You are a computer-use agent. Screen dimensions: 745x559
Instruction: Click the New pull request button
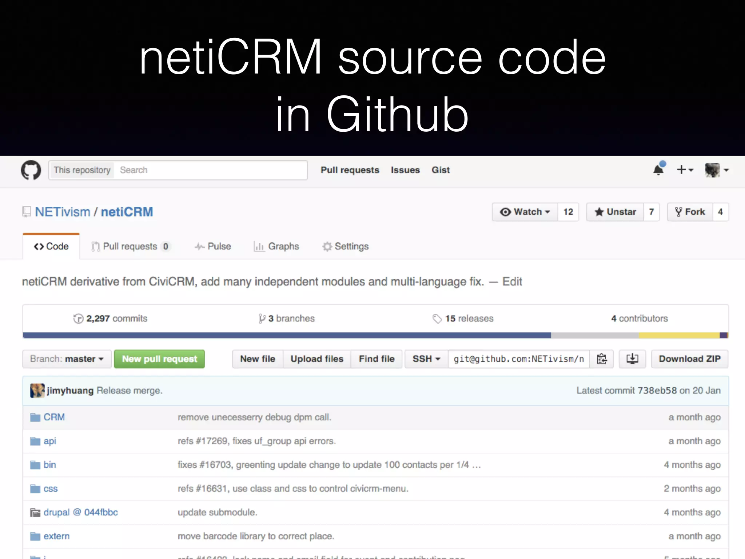point(159,359)
